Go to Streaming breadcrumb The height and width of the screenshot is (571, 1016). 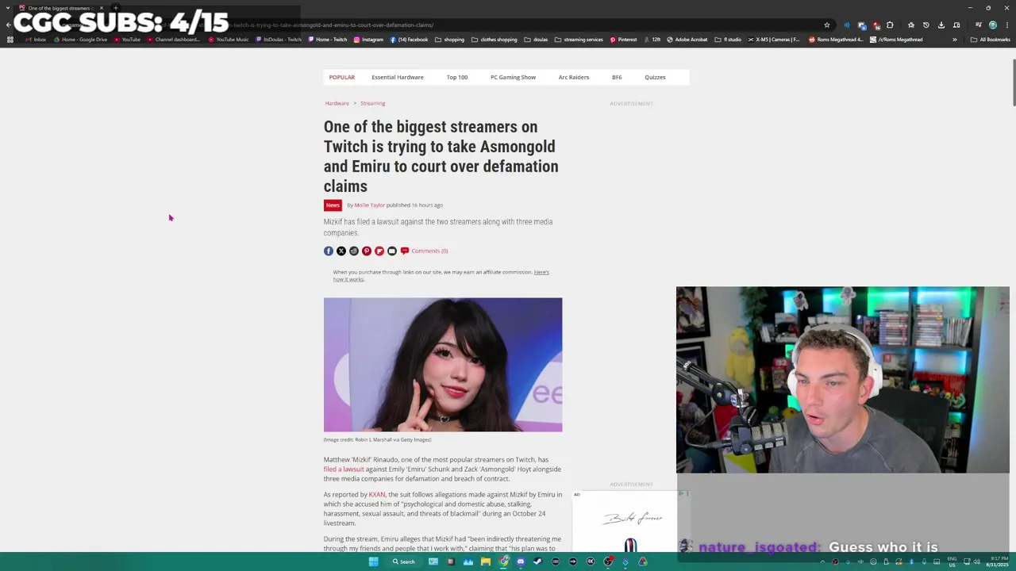pyautogui.click(x=372, y=103)
